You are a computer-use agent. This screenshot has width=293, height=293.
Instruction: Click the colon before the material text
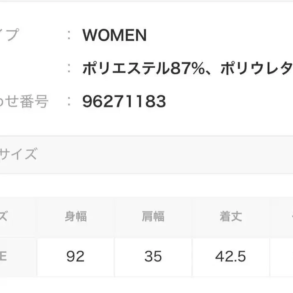click(69, 68)
